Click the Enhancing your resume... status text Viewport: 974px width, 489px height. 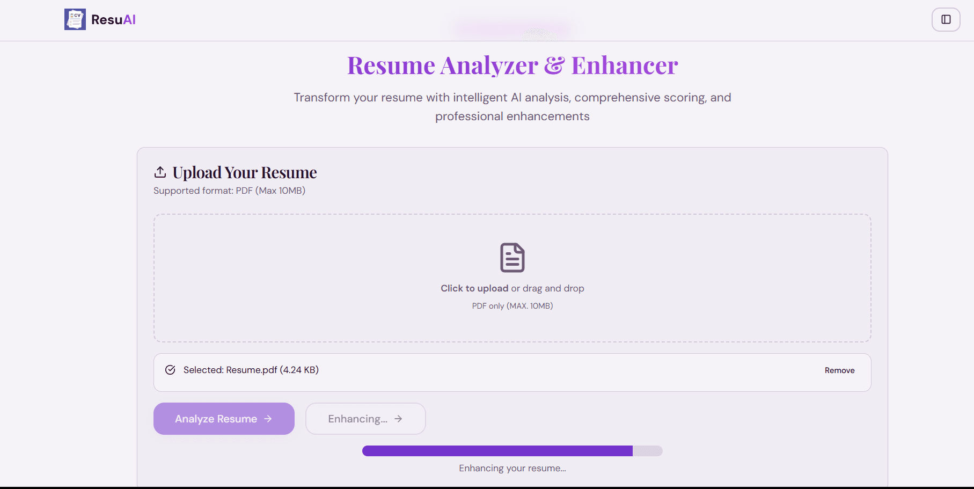point(512,468)
